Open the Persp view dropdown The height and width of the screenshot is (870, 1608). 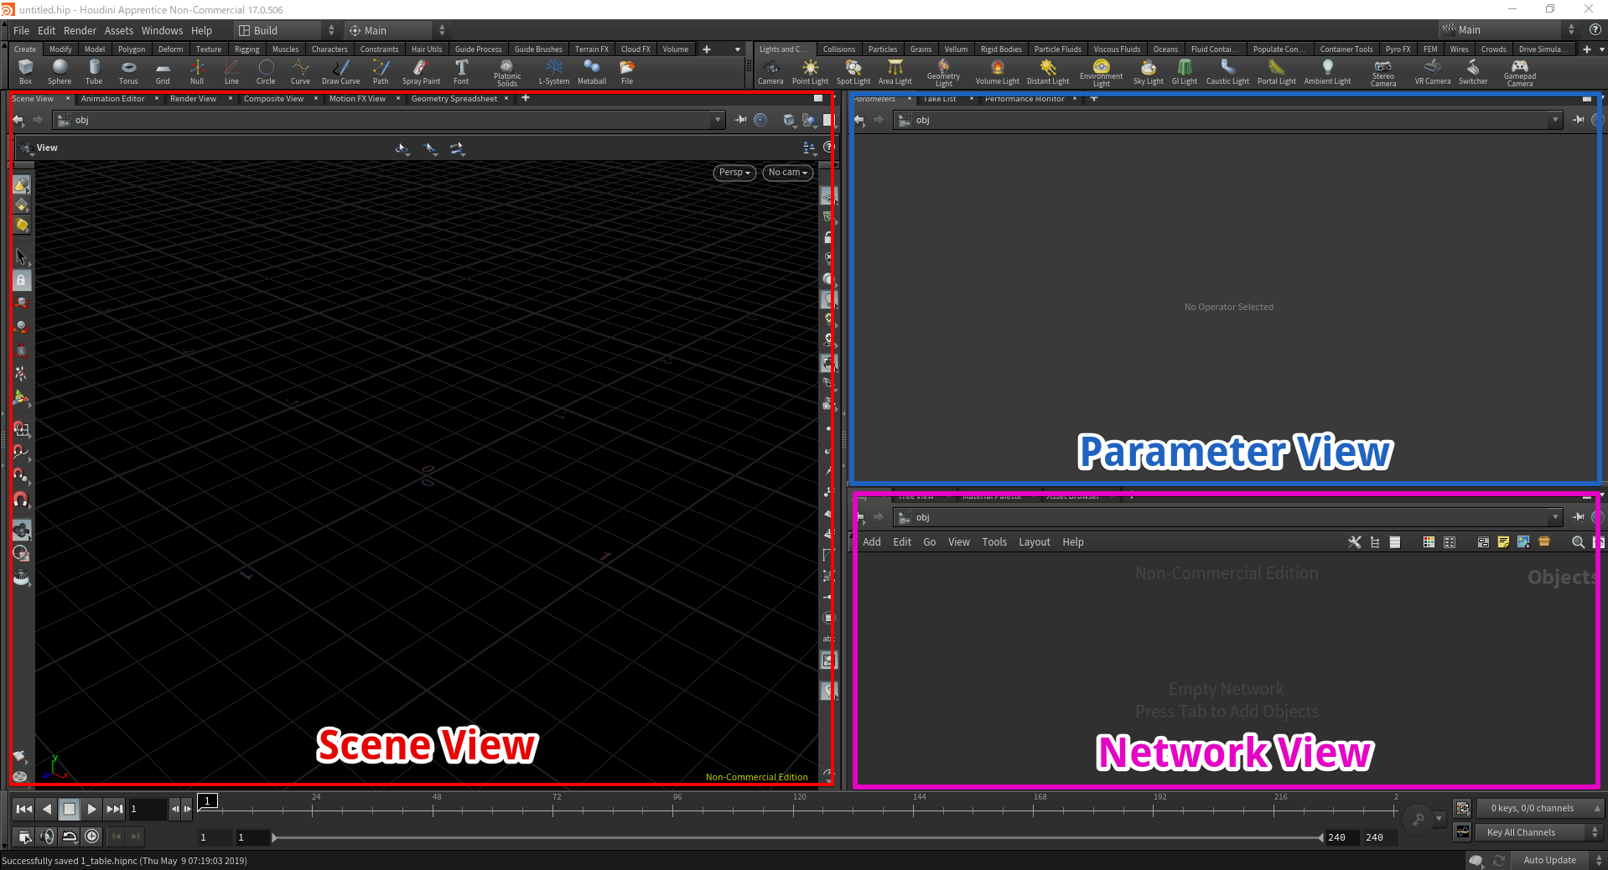[x=733, y=173]
